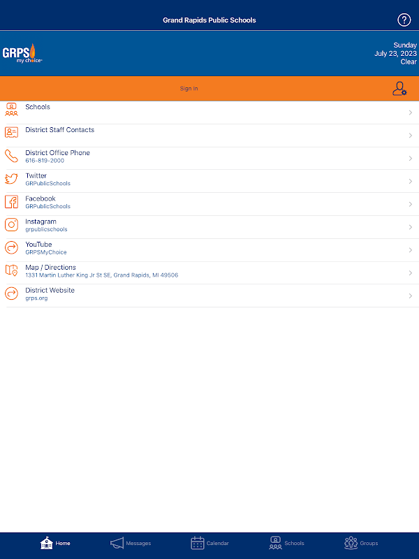The height and width of the screenshot is (559, 419).
Task: Open the GRPSMyChoice YouTube channel text
Action: (46, 252)
